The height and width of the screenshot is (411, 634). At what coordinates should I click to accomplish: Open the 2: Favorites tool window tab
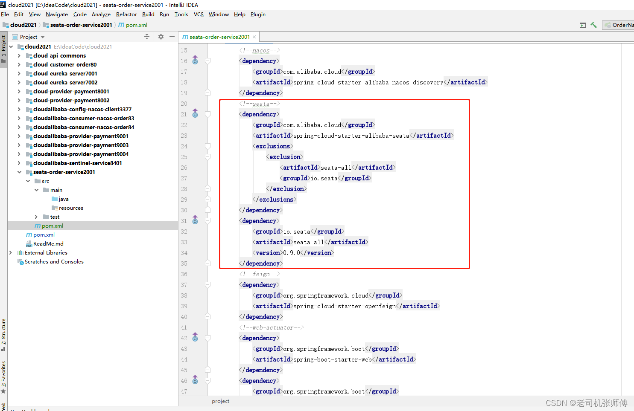point(3,377)
